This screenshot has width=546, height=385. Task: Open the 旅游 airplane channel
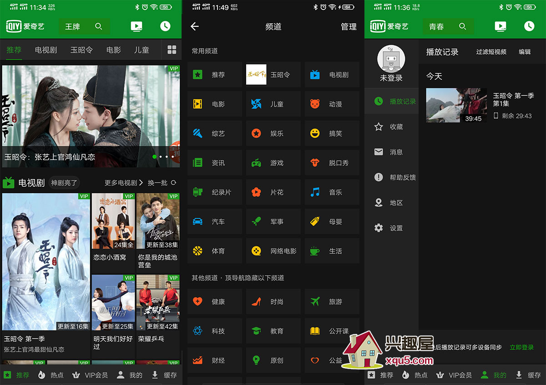pos(332,302)
